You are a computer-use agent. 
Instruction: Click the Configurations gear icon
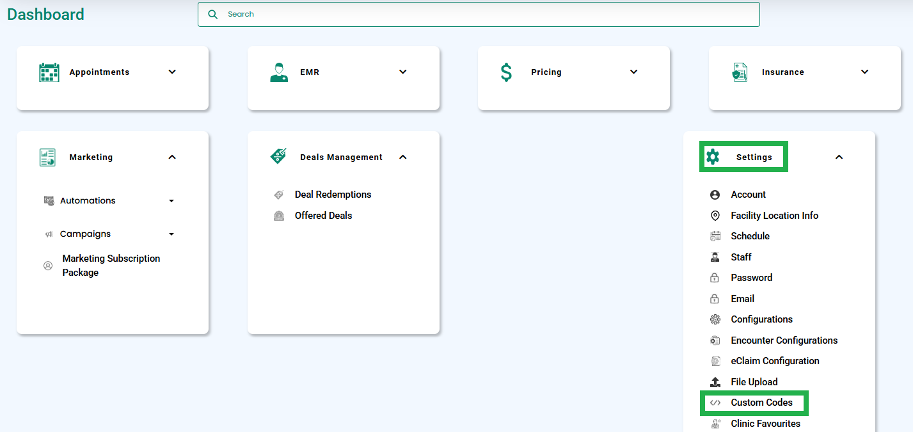[715, 319]
